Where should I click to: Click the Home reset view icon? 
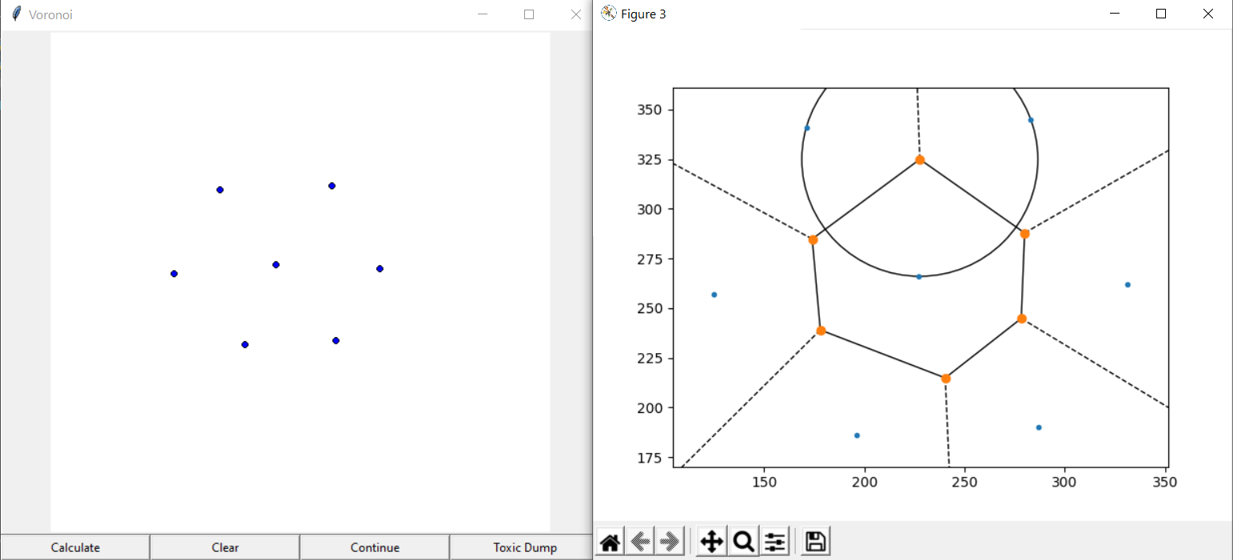pos(610,542)
